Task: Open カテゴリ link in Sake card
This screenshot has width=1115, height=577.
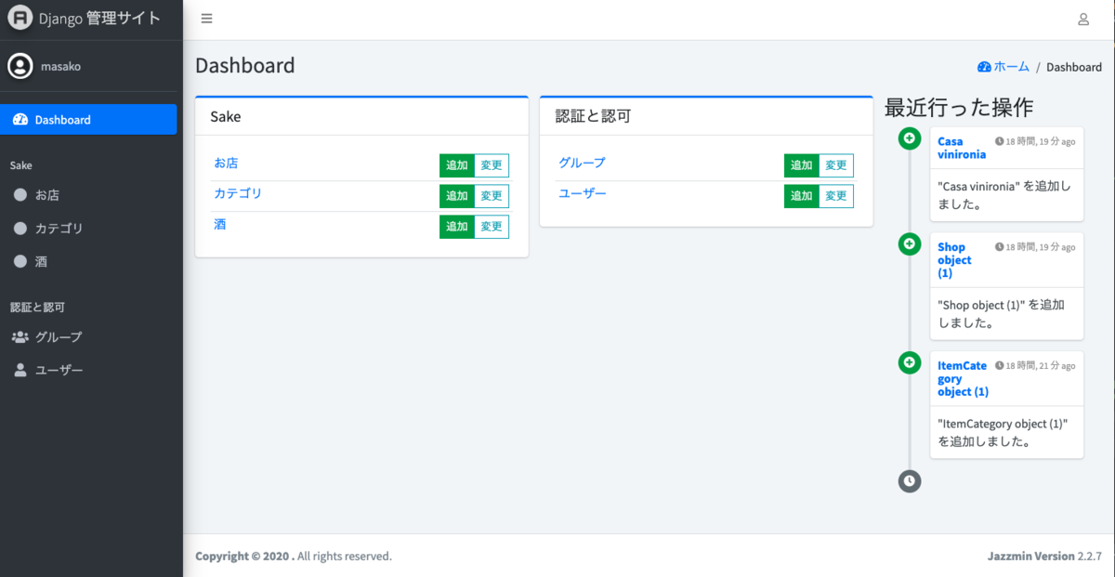Action: (x=238, y=193)
